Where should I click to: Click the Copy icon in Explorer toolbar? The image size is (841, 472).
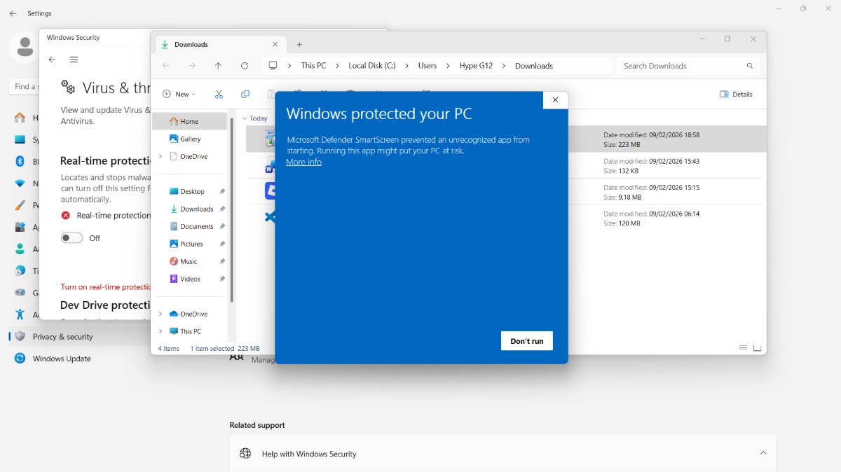coord(245,94)
